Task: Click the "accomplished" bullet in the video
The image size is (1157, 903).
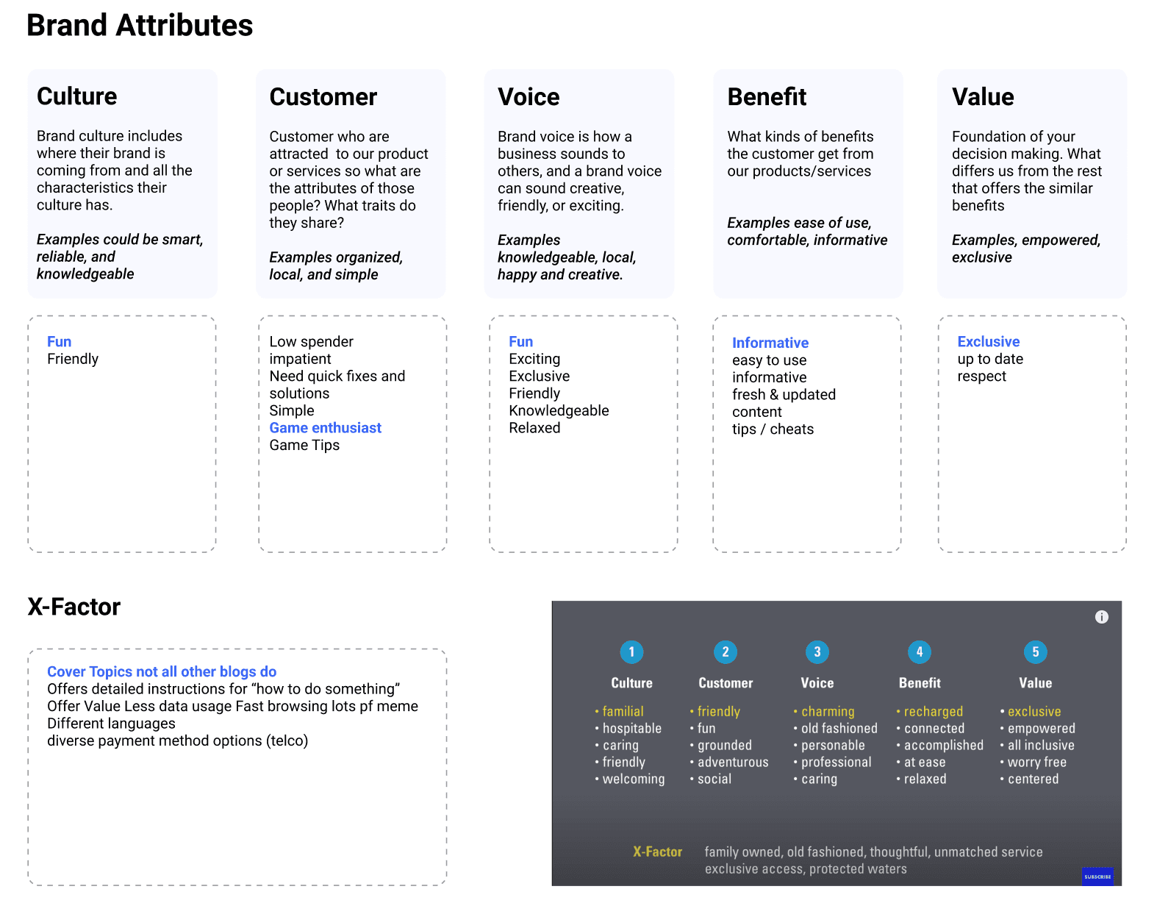Action: (944, 745)
